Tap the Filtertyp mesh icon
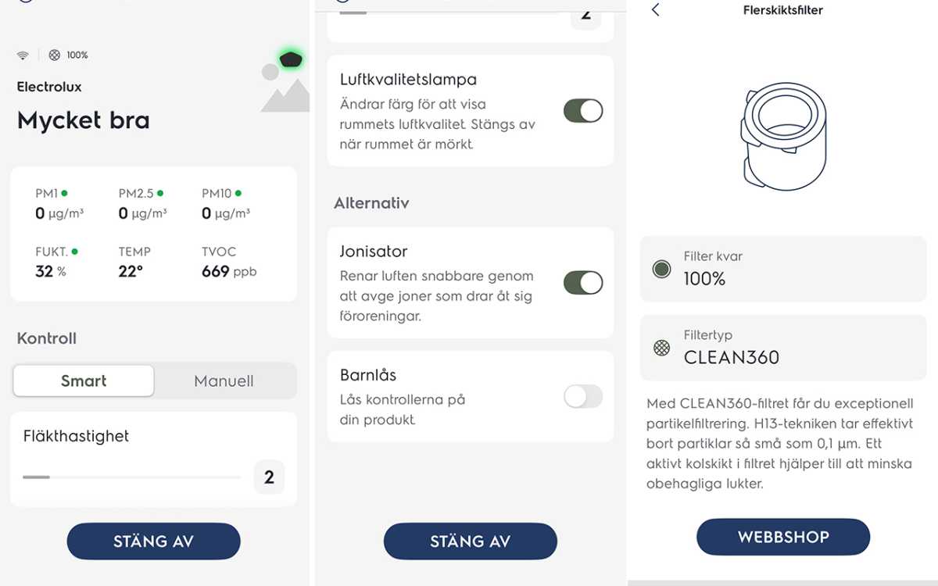 (x=662, y=348)
